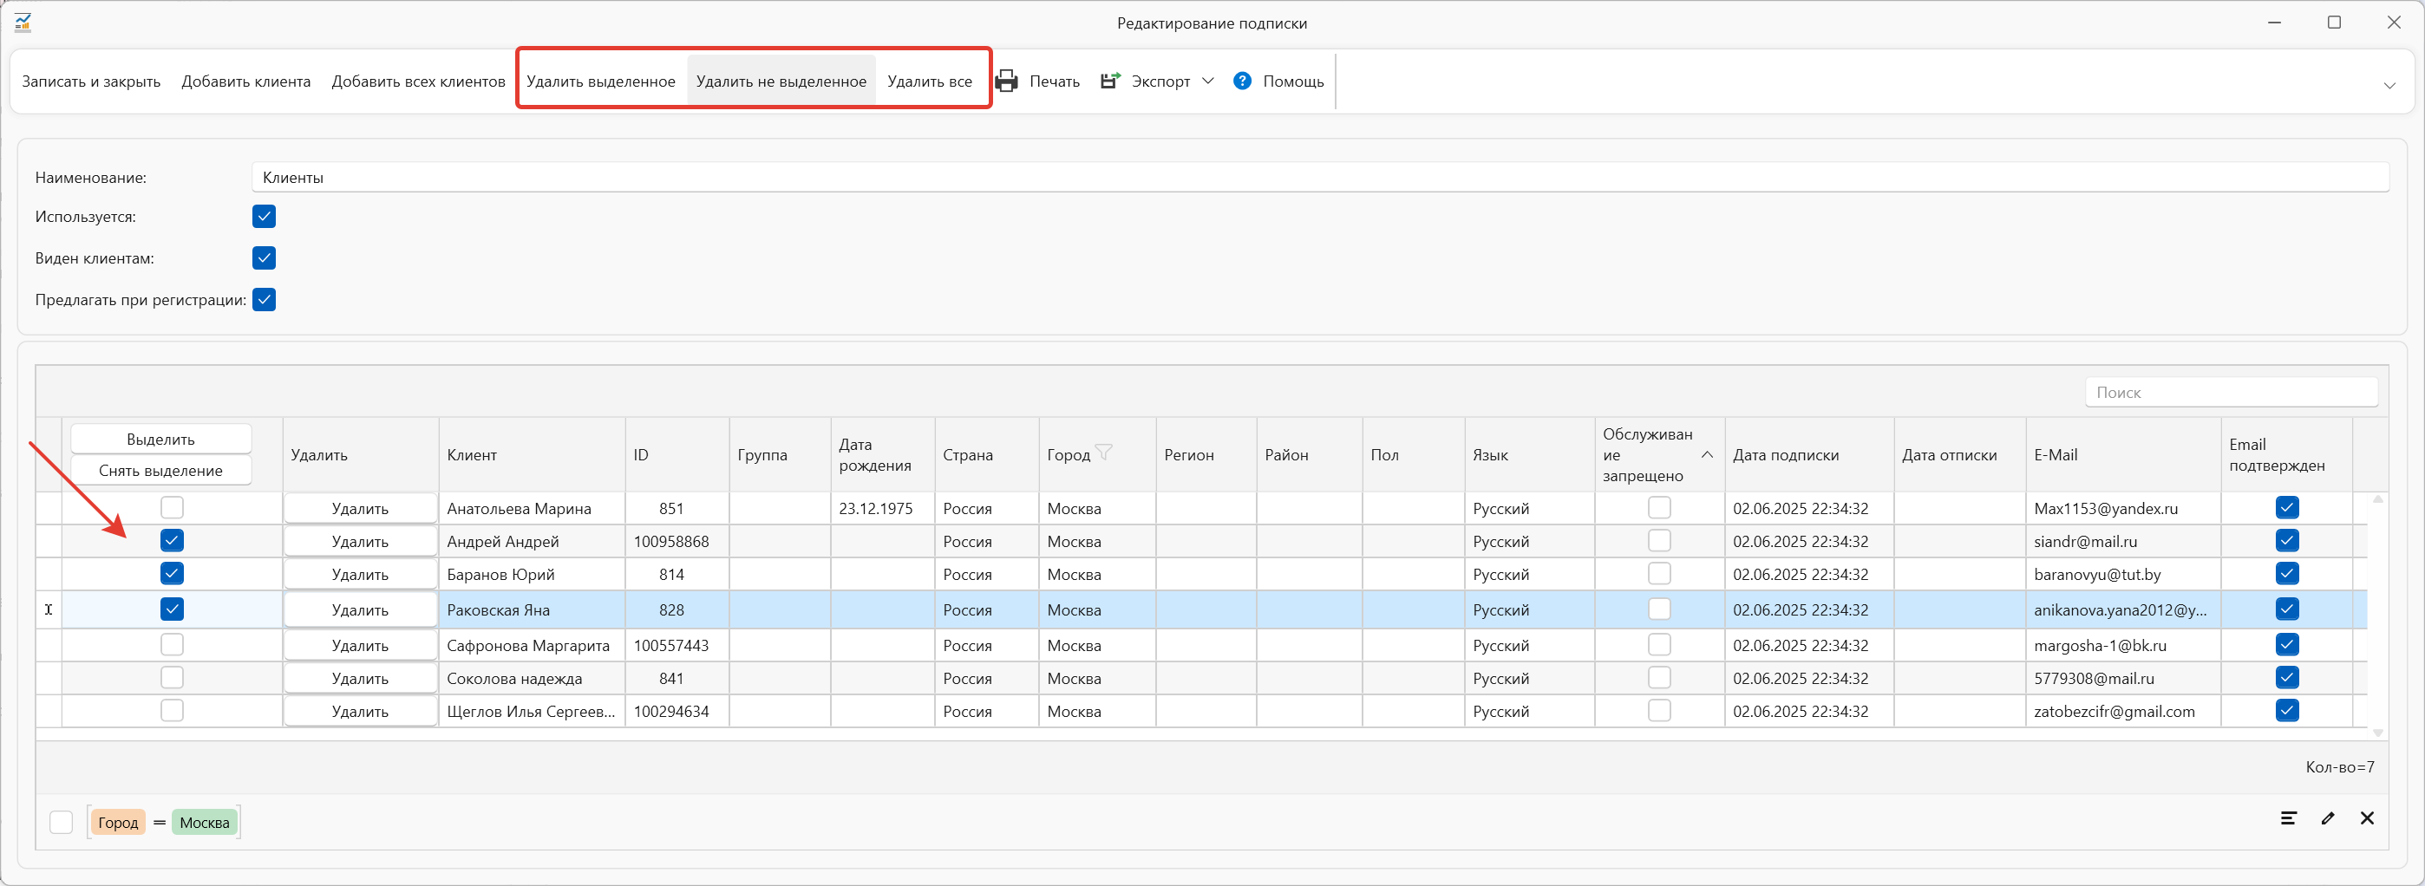Toggle Предлагать при регистрации checkbox
The width and height of the screenshot is (2425, 886).
pyautogui.click(x=264, y=300)
